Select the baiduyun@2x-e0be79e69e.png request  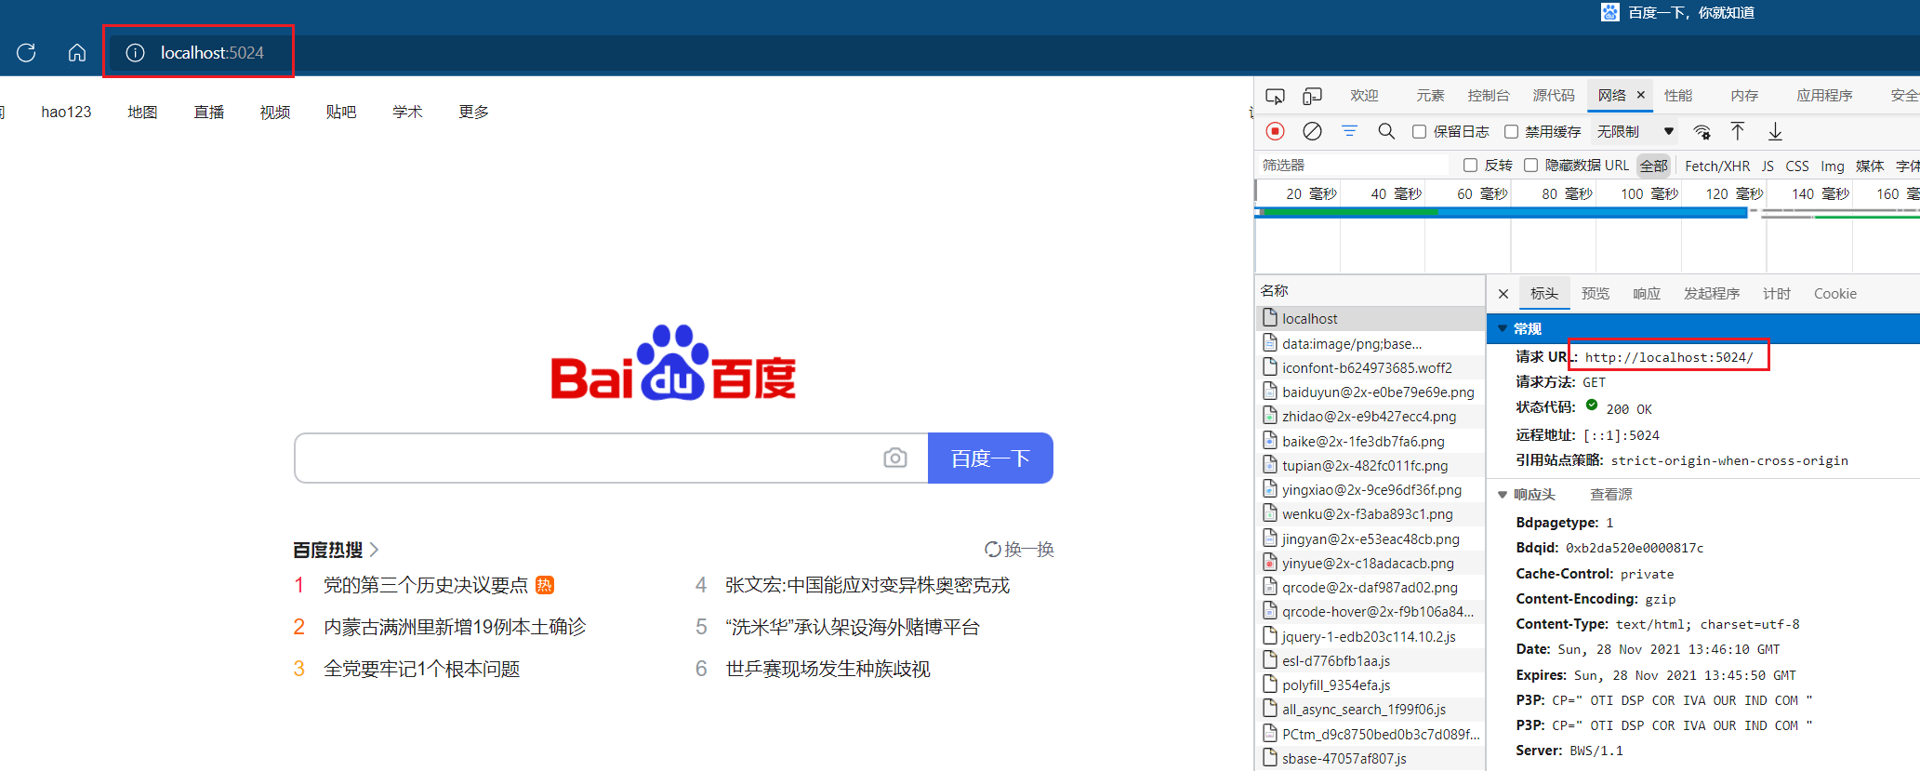(x=1370, y=392)
